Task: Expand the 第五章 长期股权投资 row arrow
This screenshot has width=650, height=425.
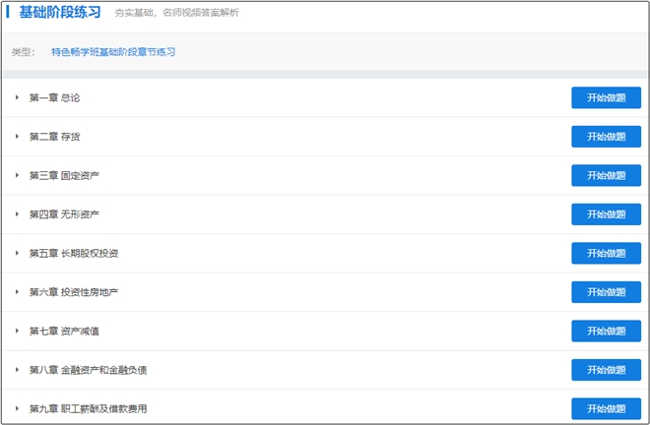Action: 17,253
